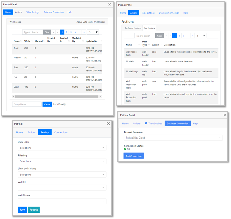Screen dimensions: 231x219
Task: Select the Well Header Table function row
Action: coord(171,53)
